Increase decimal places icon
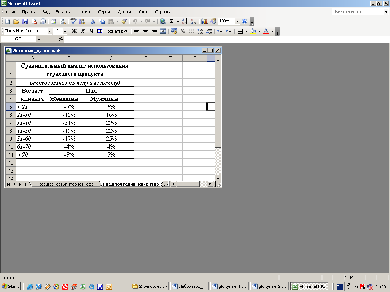The image size is (390, 292). click(x=200, y=31)
